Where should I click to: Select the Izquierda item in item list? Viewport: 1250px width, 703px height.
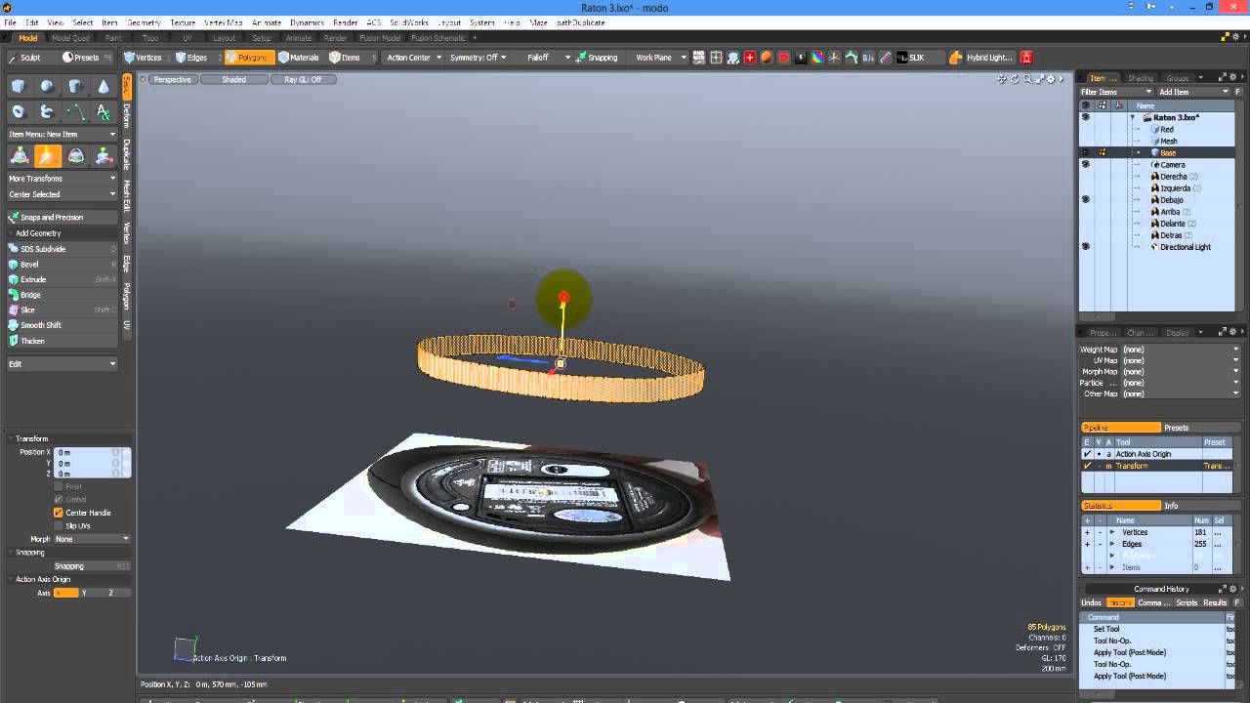(1175, 188)
